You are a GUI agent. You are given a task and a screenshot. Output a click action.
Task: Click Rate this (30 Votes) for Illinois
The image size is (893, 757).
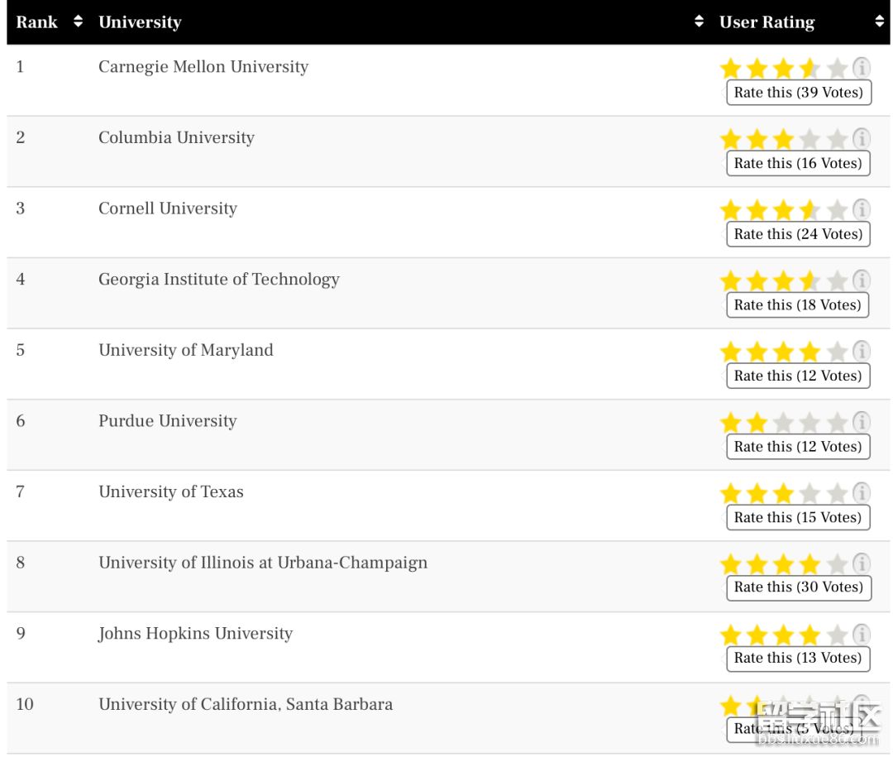(799, 587)
